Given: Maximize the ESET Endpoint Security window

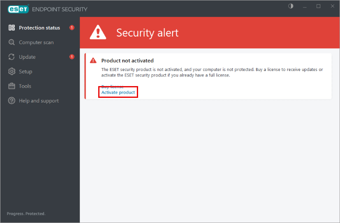Looking at the screenshot, I should (x=319, y=6).
